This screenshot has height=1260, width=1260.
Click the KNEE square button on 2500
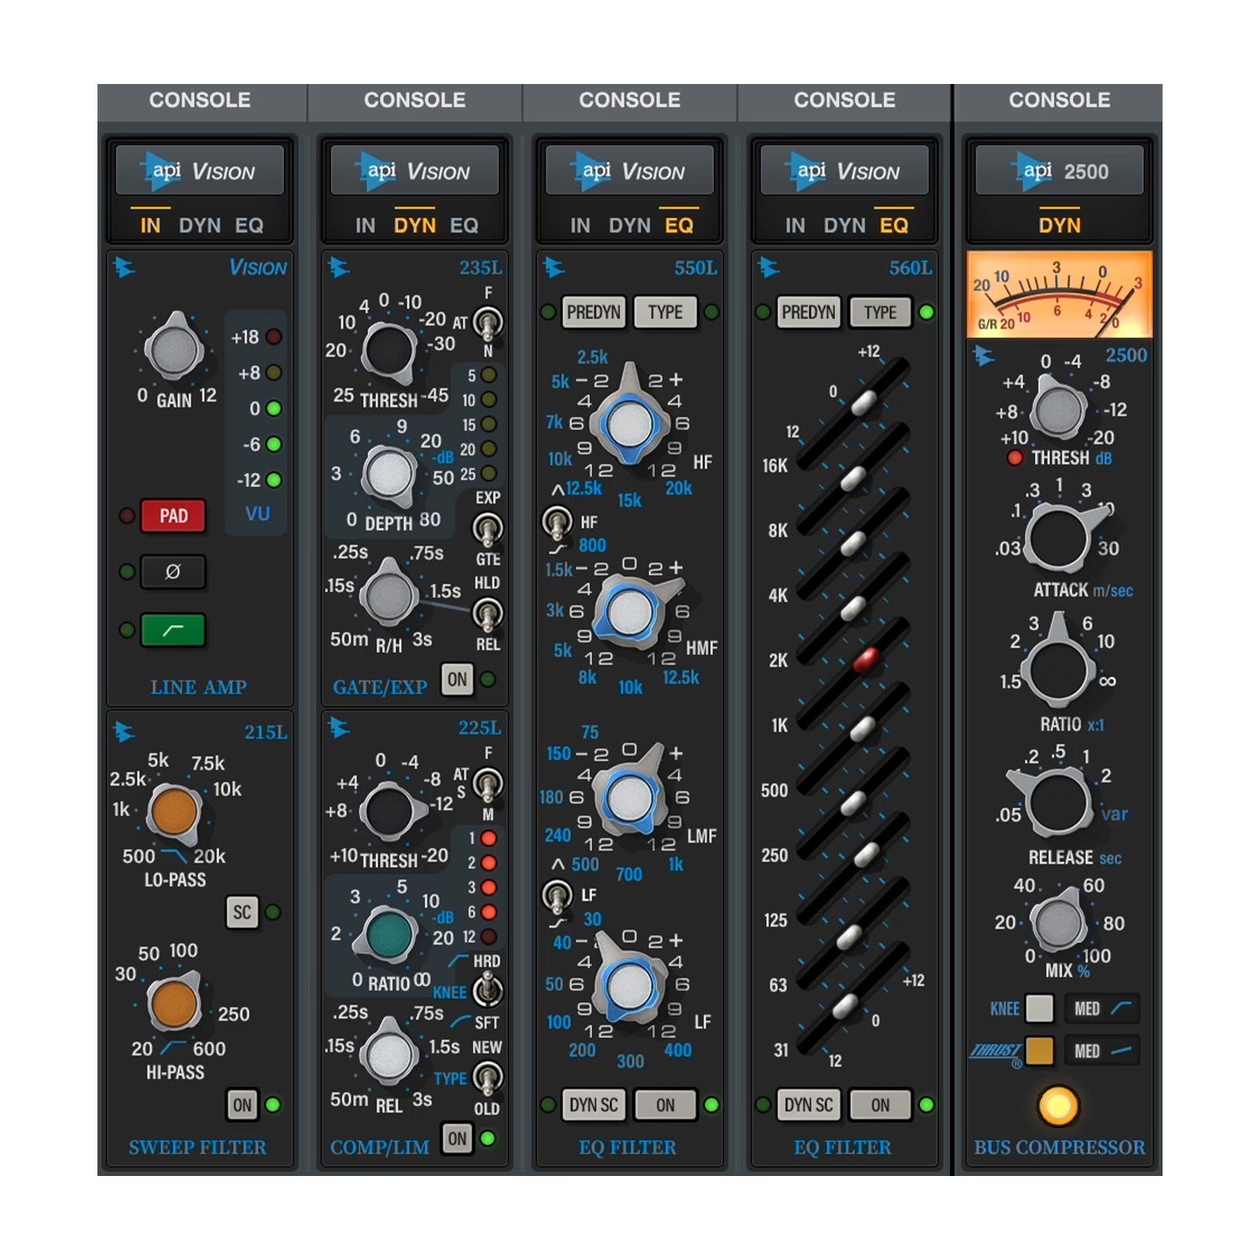click(1040, 1008)
